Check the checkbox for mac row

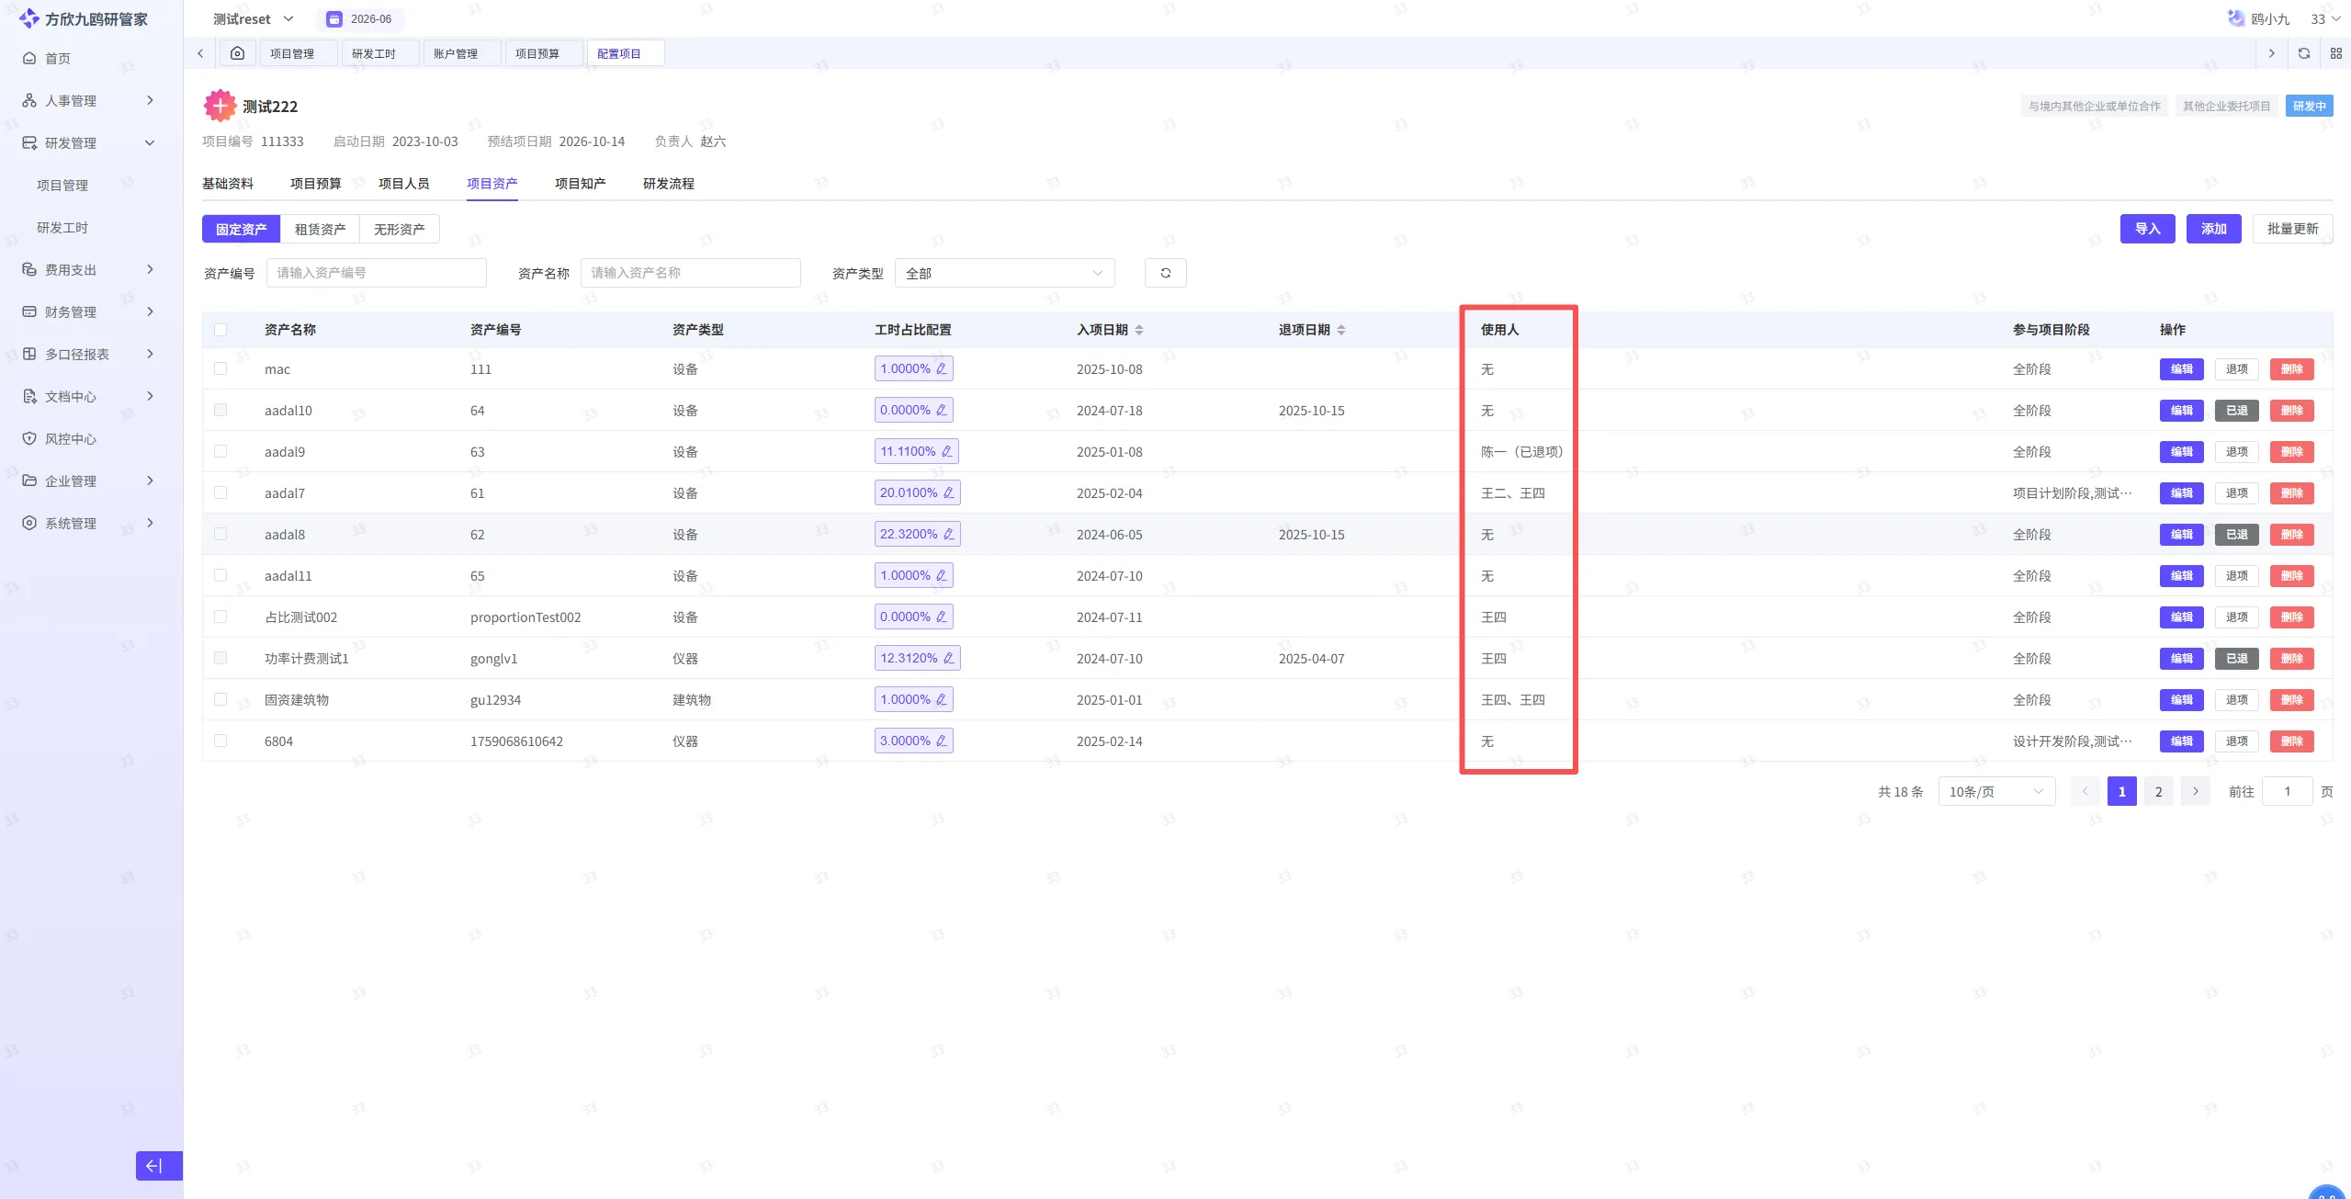tap(220, 368)
